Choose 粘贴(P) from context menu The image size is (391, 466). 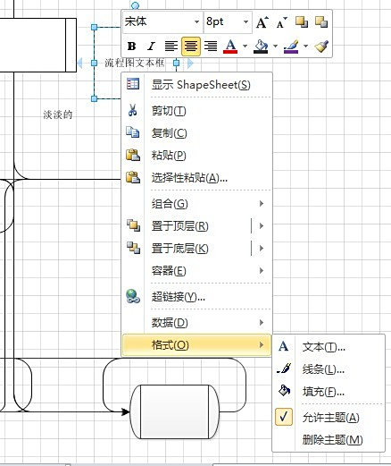coord(196,156)
